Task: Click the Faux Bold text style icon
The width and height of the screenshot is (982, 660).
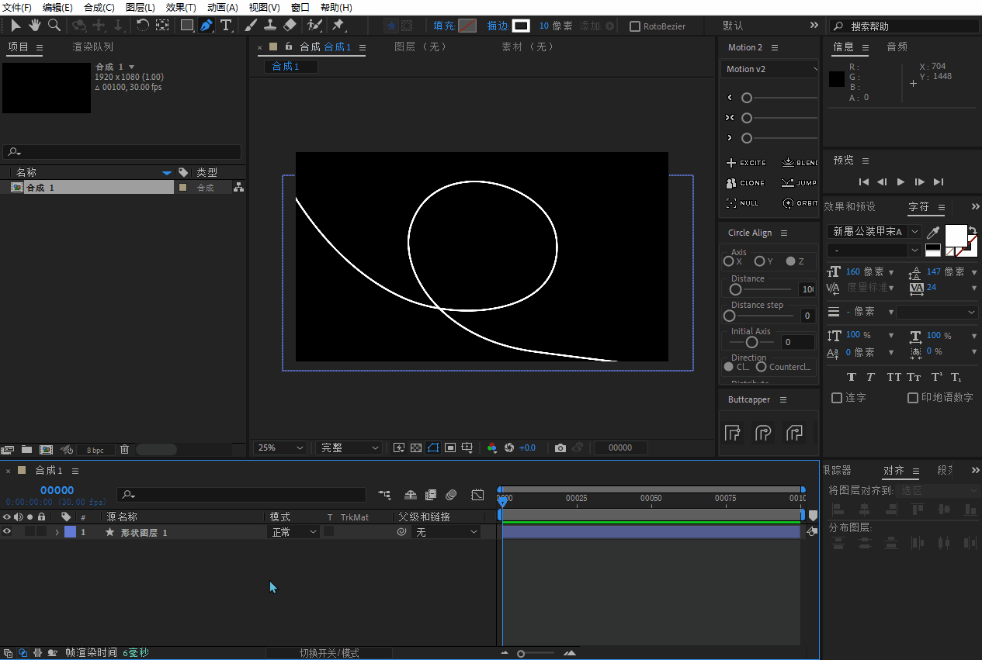Action: click(852, 377)
